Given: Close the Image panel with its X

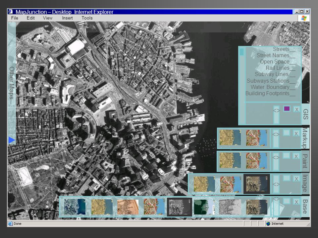Looking at the screenshot, I should (x=296, y=179).
